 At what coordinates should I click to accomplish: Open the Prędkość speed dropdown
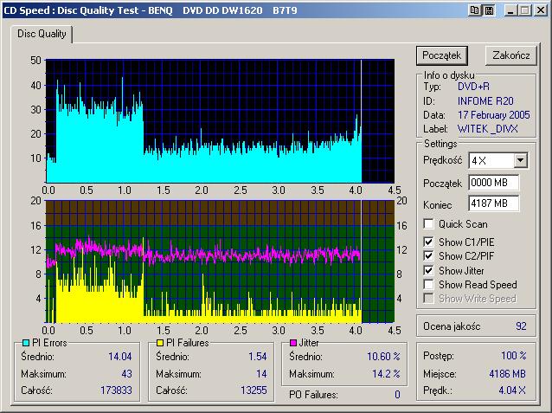[x=519, y=160]
